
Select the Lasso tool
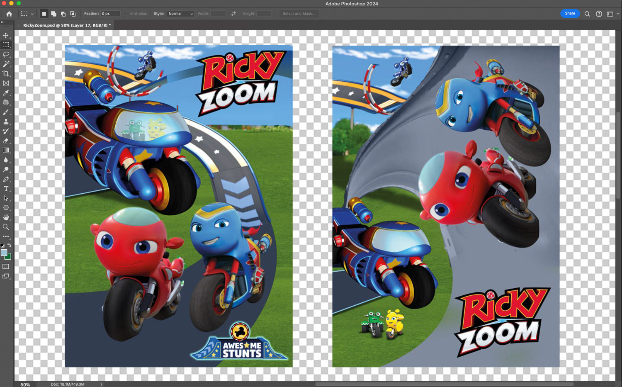click(6, 54)
